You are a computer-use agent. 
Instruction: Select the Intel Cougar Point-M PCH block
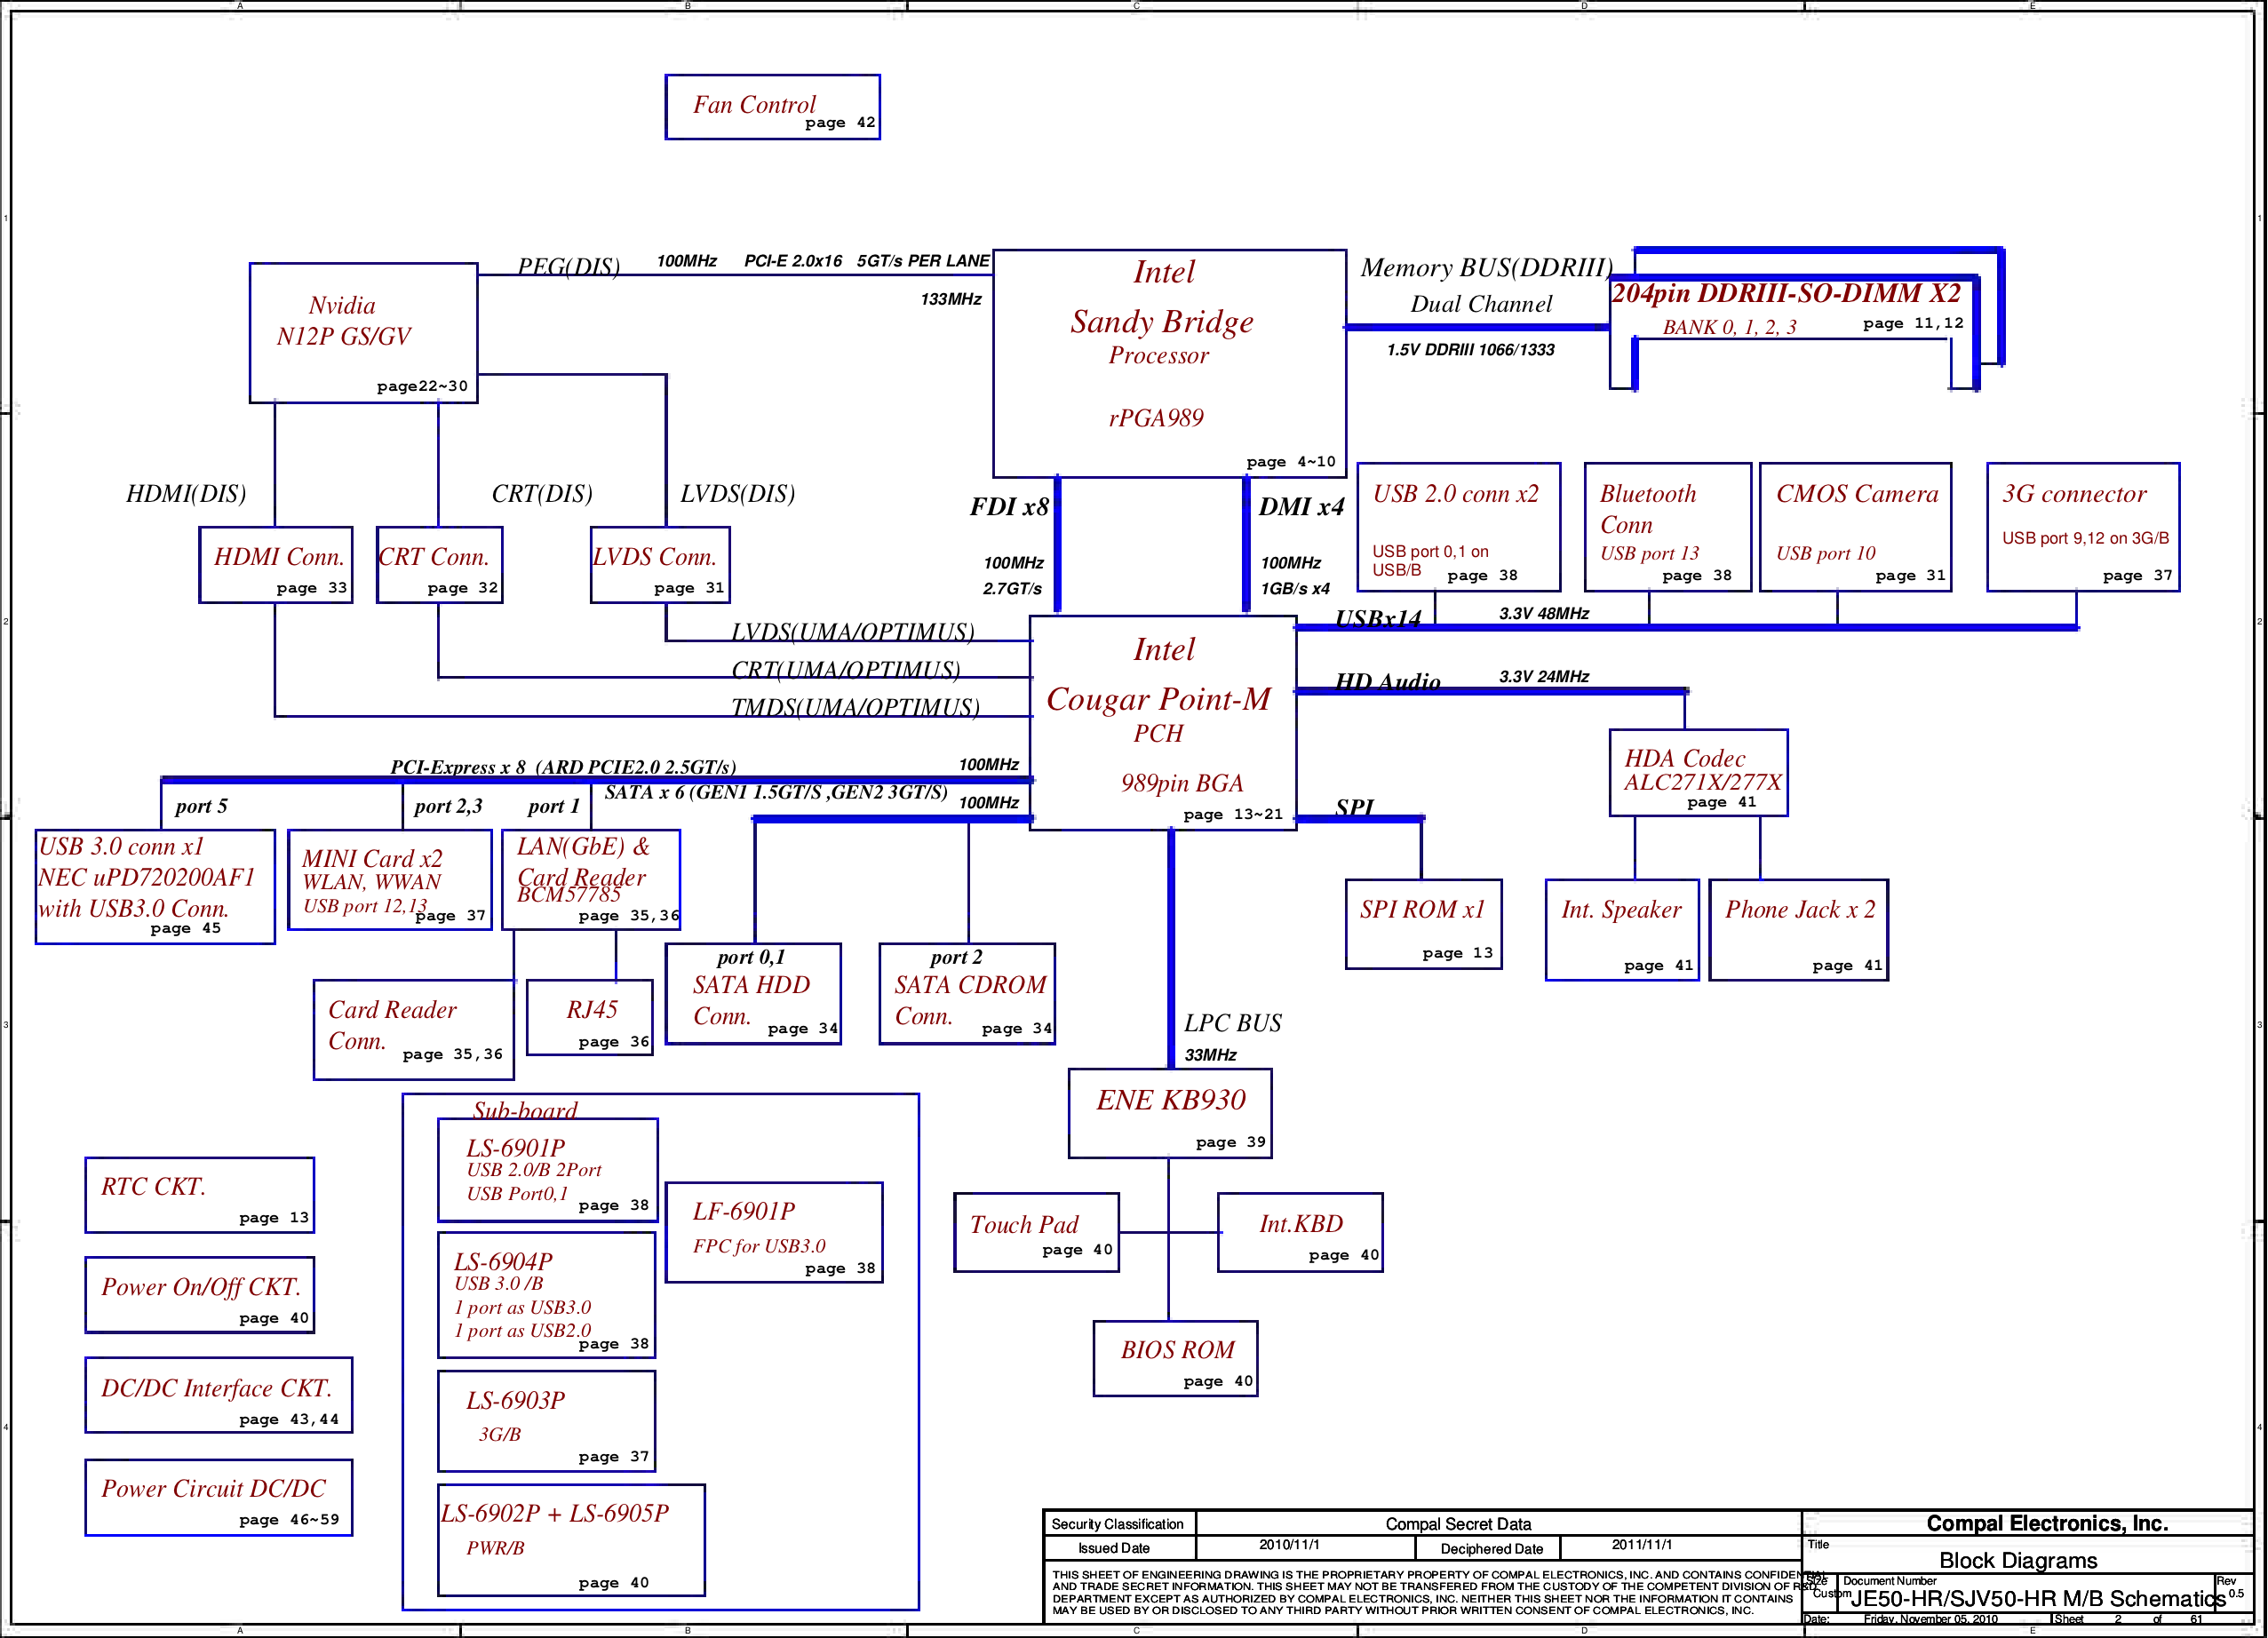click(1162, 722)
